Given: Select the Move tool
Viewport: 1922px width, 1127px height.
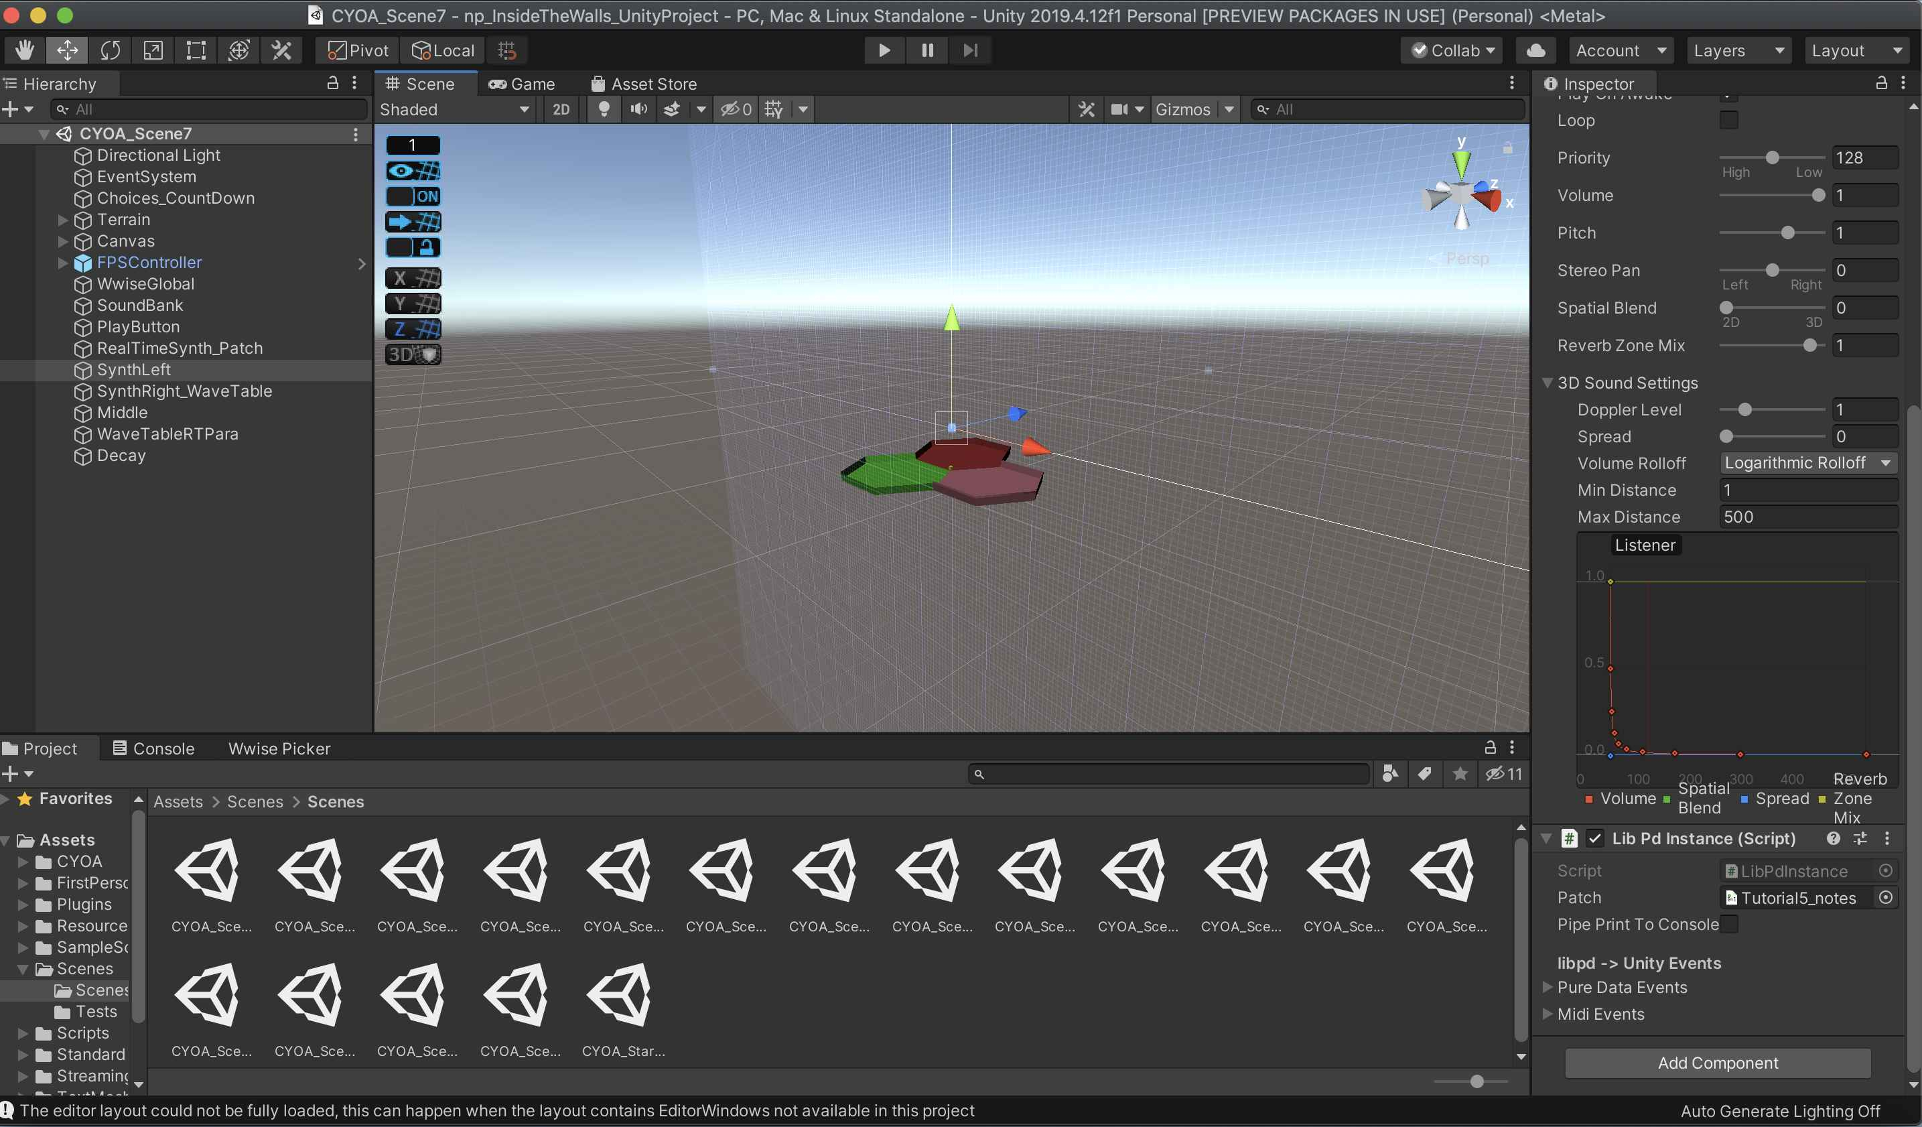Looking at the screenshot, I should coord(67,50).
